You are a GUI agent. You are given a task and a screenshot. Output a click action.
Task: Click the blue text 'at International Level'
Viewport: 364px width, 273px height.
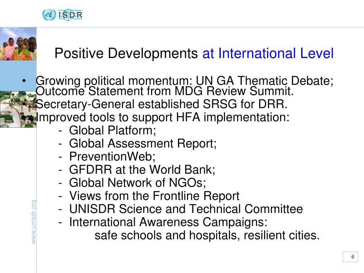(x=268, y=53)
